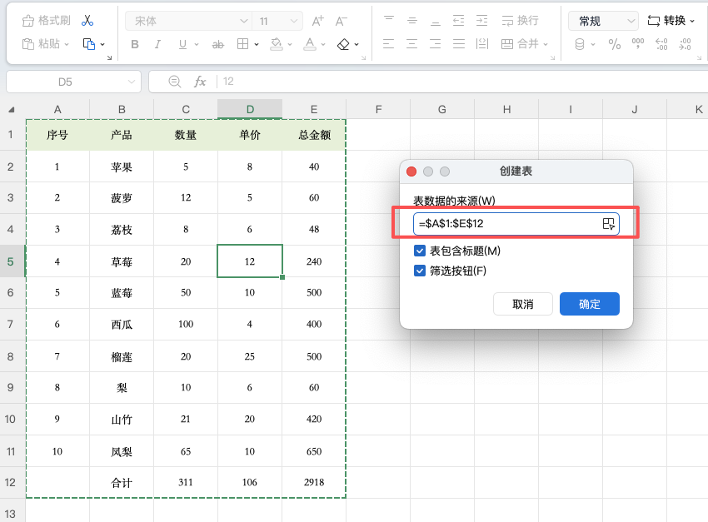Click the fill color bucket icon
Viewport: 708px width, 522px height.
click(276, 44)
